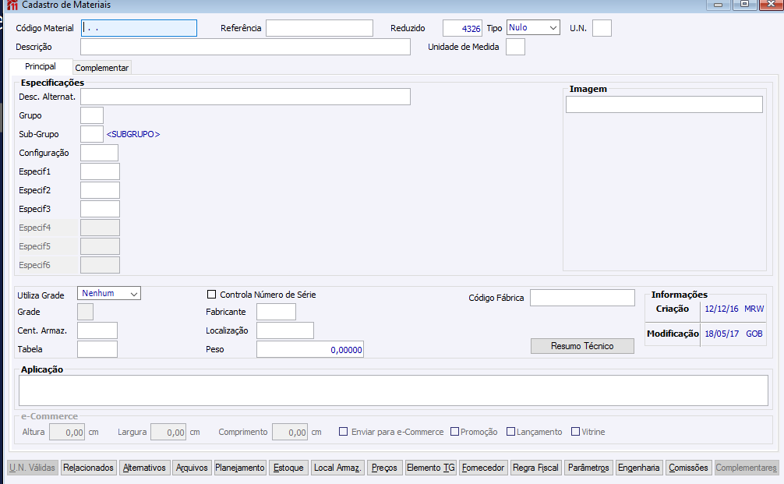The image size is (784, 484).
Task: Expand the Utiliza Grade combo box
Action: click(109, 294)
